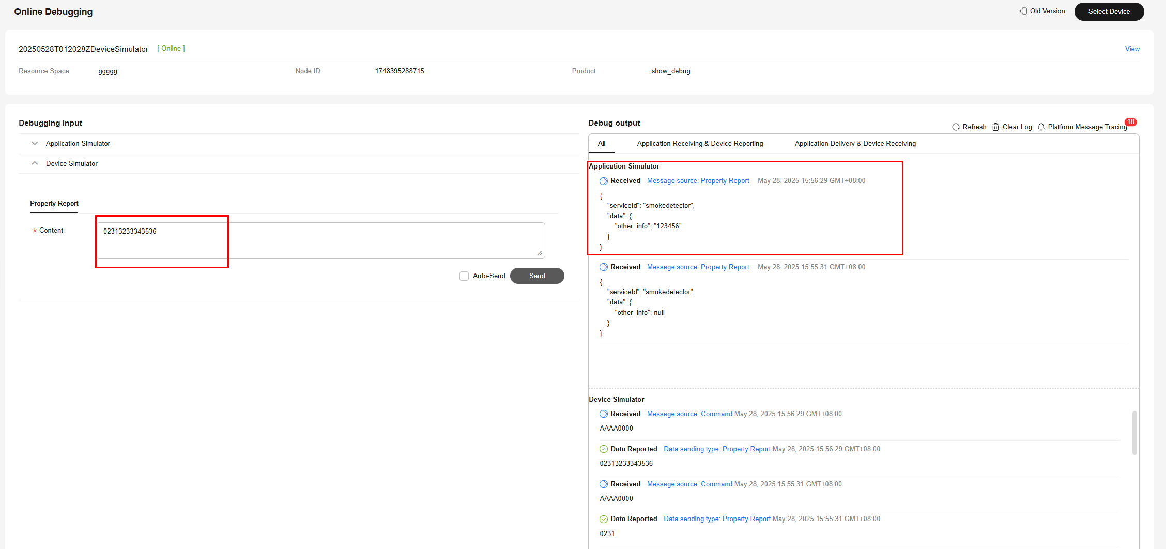Expand the Application Simulator section
This screenshot has height=549, width=1166.
click(35, 143)
